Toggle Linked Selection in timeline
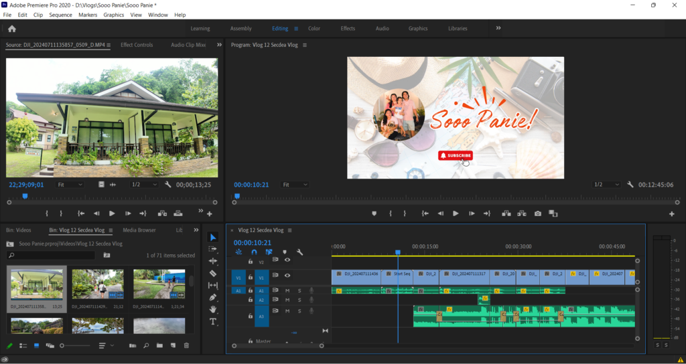The image size is (686, 364). pyautogui.click(x=269, y=252)
